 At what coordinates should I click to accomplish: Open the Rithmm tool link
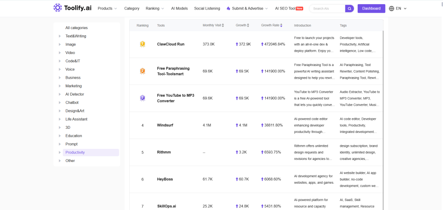point(164,152)
